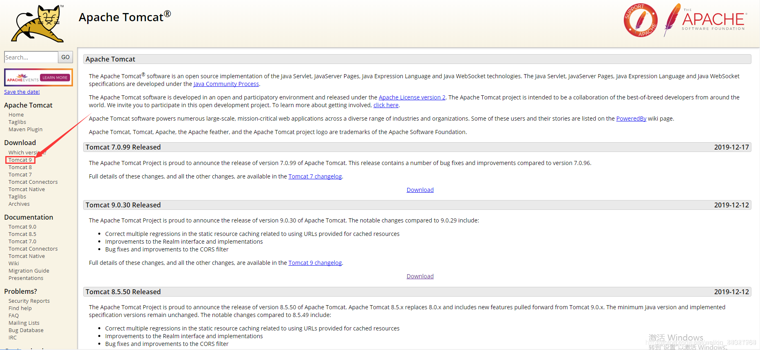
Task: Open Tomcat Native under Documentation
Action: coord(27,256)
